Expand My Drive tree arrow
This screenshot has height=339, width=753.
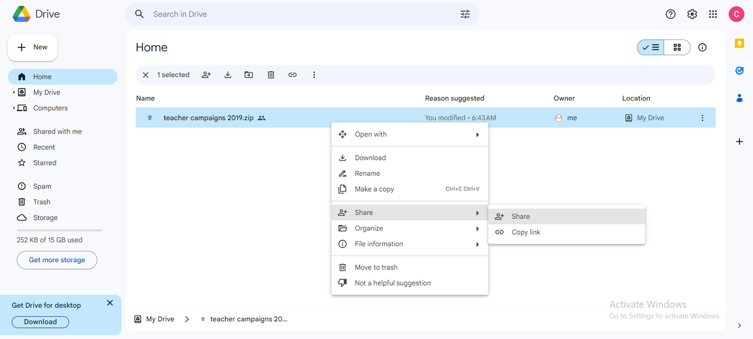[x=14, y=92]
